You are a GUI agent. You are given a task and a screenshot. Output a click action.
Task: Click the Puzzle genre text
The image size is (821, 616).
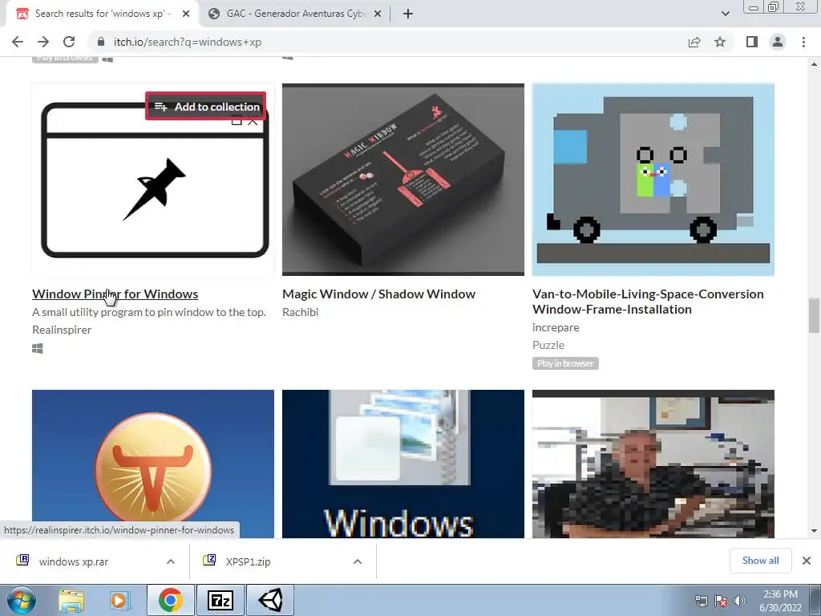click(x=548, y=345)
